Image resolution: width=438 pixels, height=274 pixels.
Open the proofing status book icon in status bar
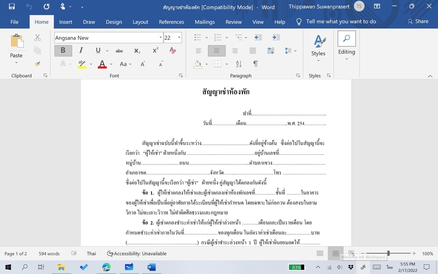point(74,253)
